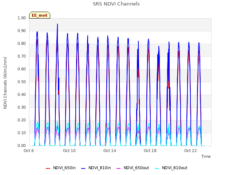The image size is (233, 175).
Task: Click the blue NDVI_810in legend swatch
Action: coord(83,168)
